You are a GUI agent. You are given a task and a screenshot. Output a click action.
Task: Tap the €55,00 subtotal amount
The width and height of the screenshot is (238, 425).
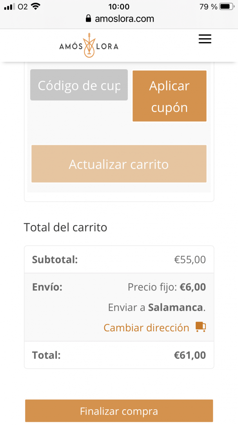point(190,259)
